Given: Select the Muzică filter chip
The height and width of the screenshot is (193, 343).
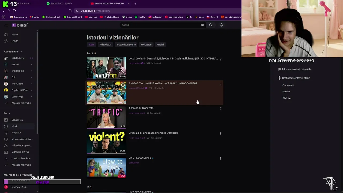Looking at the screenshot, I should tap(160, 44).
